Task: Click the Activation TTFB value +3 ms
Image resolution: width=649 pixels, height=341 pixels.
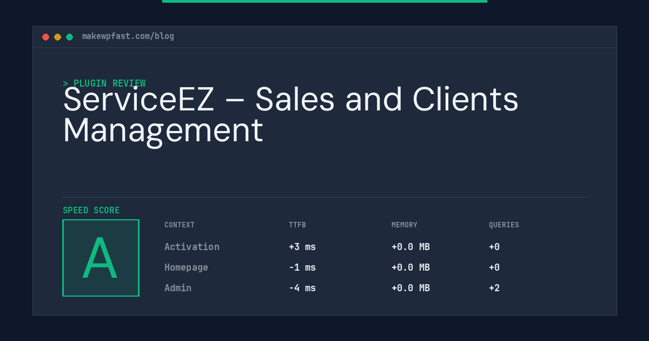Action: [x=302, y=247]
